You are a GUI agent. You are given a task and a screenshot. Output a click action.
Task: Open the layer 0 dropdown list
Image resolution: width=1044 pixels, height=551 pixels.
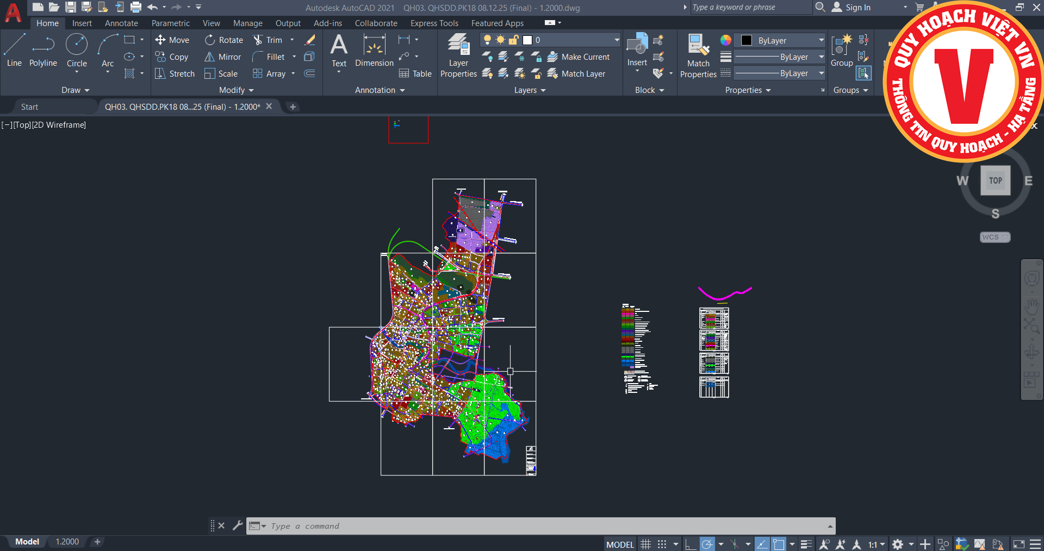[617, 40]
